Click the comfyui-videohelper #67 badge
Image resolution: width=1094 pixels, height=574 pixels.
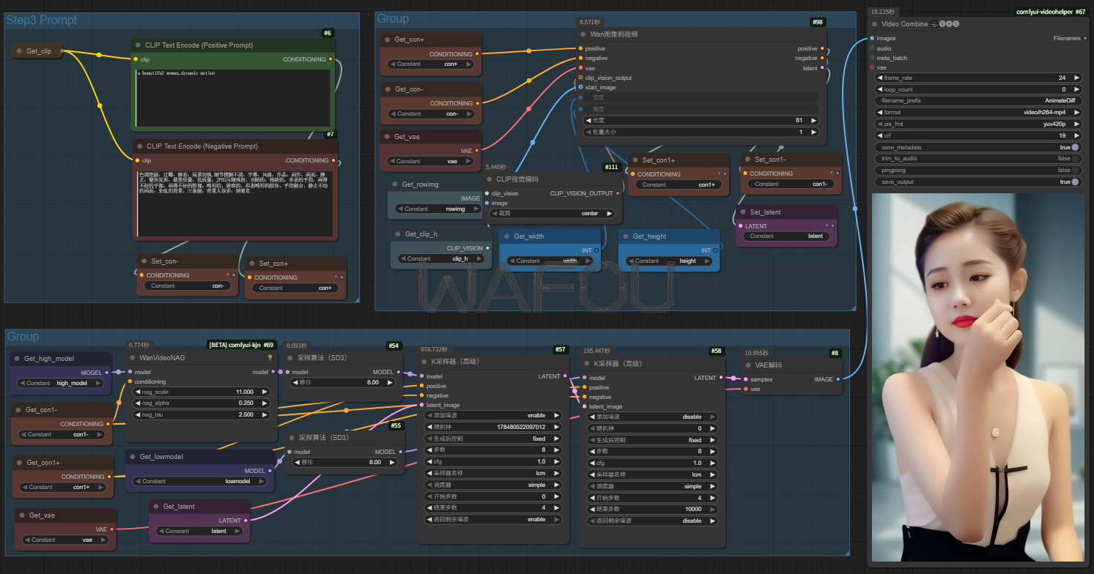point(1051,12)
